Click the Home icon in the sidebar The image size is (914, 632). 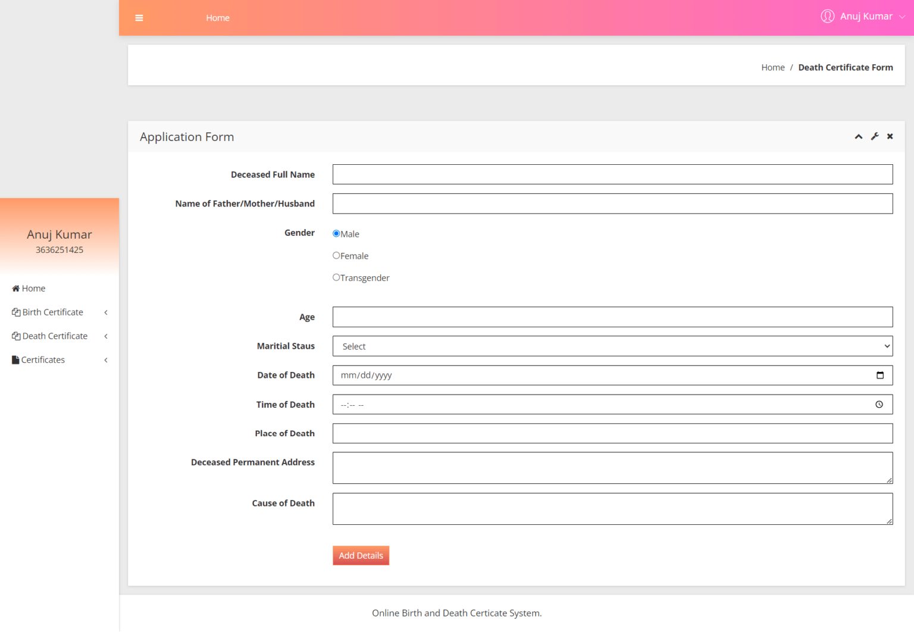pos(15,288)
